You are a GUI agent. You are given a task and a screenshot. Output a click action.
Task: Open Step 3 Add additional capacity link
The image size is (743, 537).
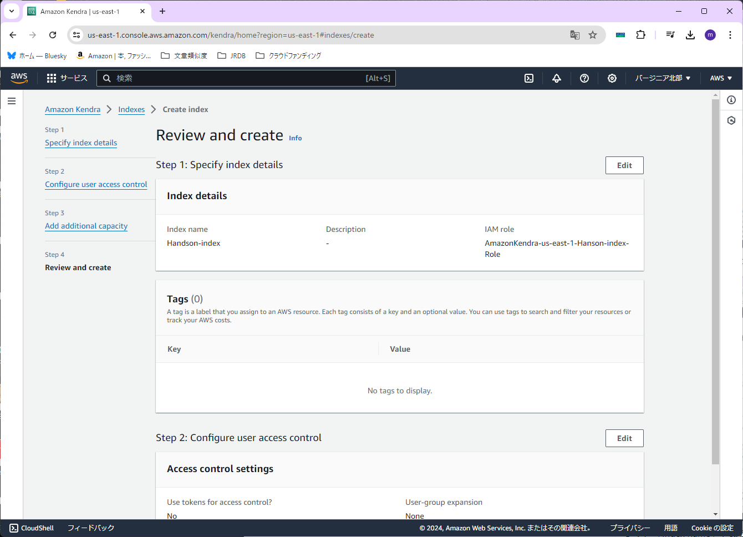click(x=86, y=226)
